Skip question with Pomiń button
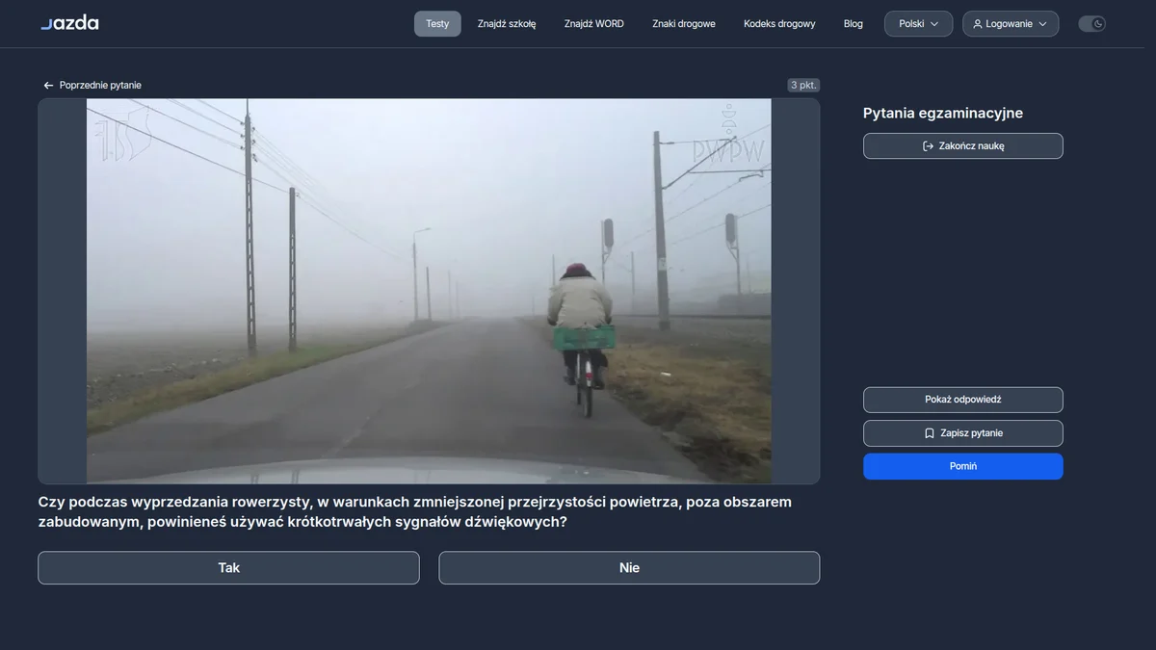Screen dimensions: 1156x650 click(963, 466)
